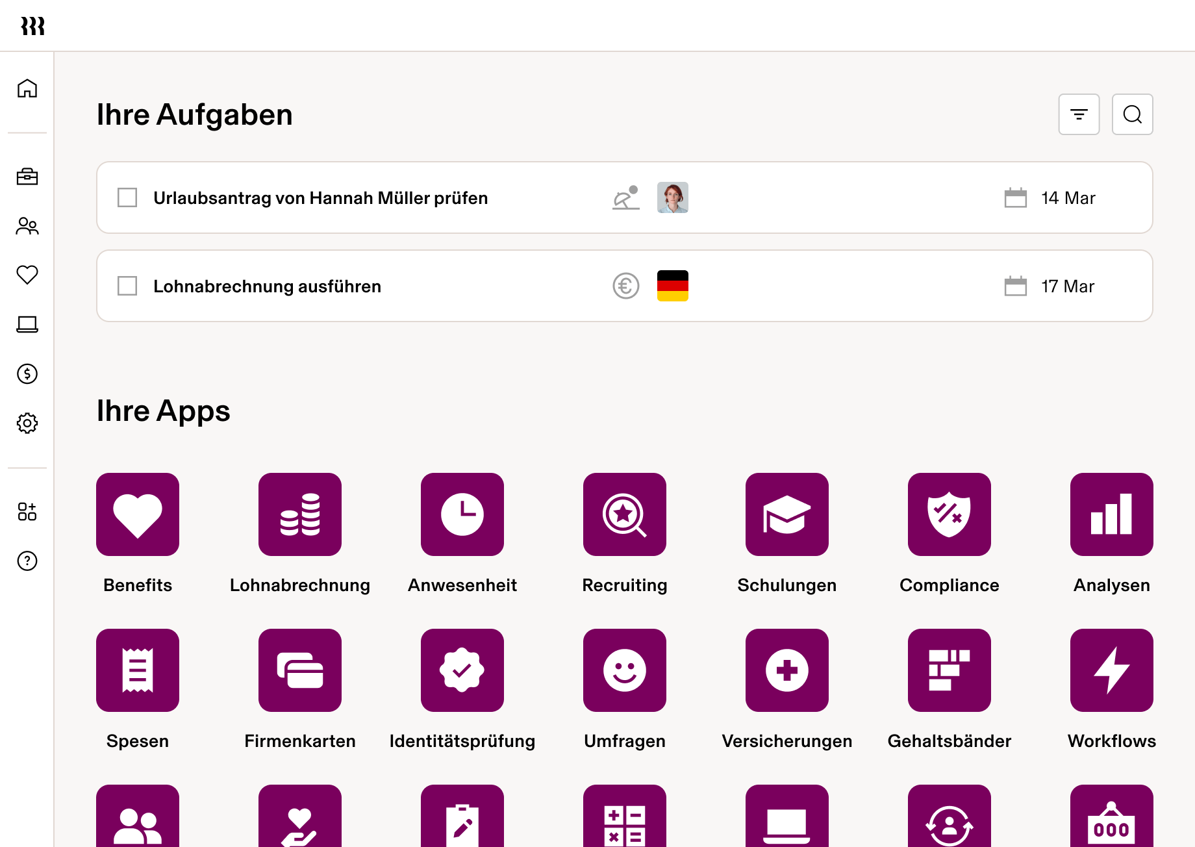The width and height of the screenshot is (1195, 847).
Task: Open the Analysen app
Action: (1111, 514)
